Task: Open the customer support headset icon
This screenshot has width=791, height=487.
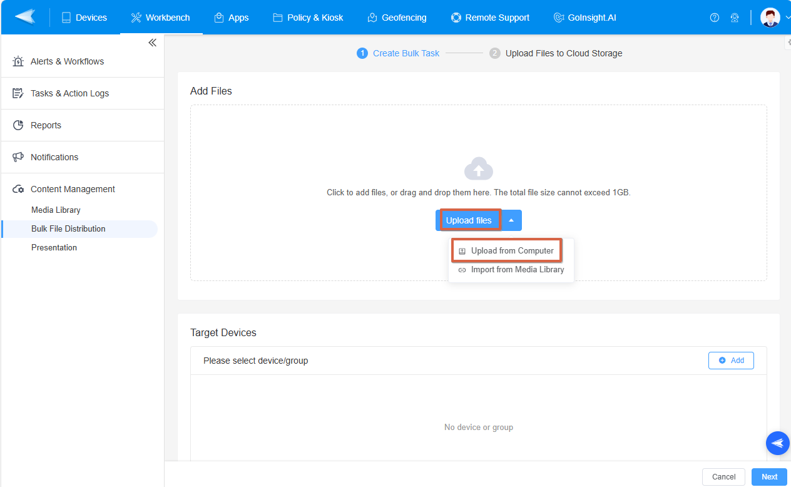Action: 735,18
